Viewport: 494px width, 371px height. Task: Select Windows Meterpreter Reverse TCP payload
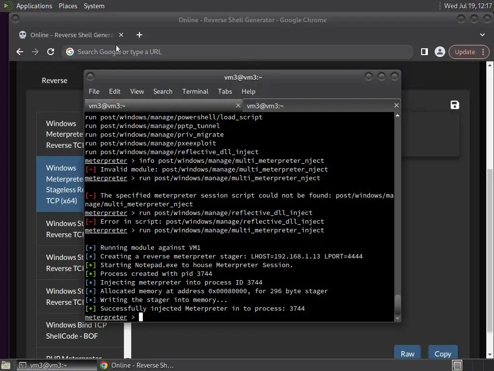(61, 134)
